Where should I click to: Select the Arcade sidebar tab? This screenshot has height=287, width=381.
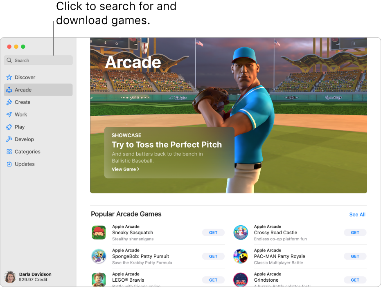(23, 90)
